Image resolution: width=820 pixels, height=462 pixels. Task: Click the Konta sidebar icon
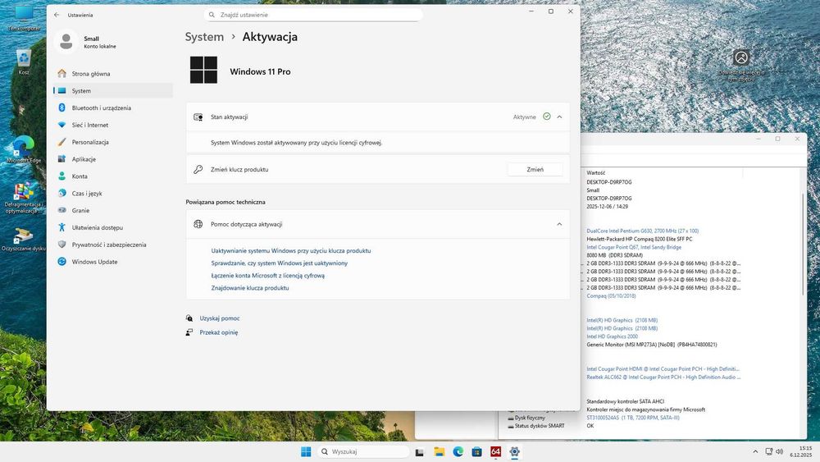click(x=61, y=176)
